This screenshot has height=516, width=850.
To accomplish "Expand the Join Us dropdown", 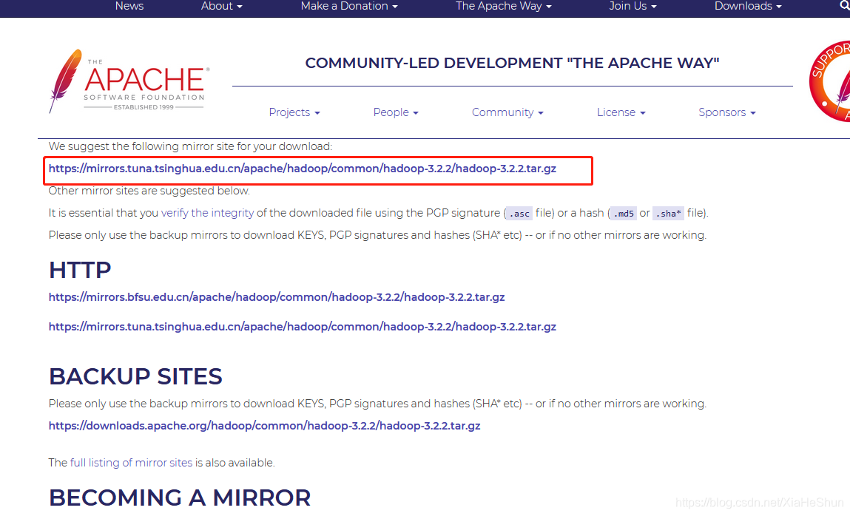I will pyautogui.click(x=632, y=6).
